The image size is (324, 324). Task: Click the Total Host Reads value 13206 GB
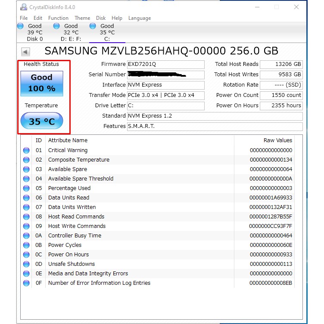(281, 64)
